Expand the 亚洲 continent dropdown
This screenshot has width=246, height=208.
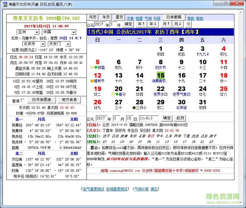pyautogui.click(x=37, y=32)
